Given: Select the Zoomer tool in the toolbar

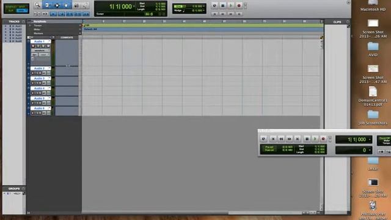Looking at the screenshot, I should click(x=37, y=5).
